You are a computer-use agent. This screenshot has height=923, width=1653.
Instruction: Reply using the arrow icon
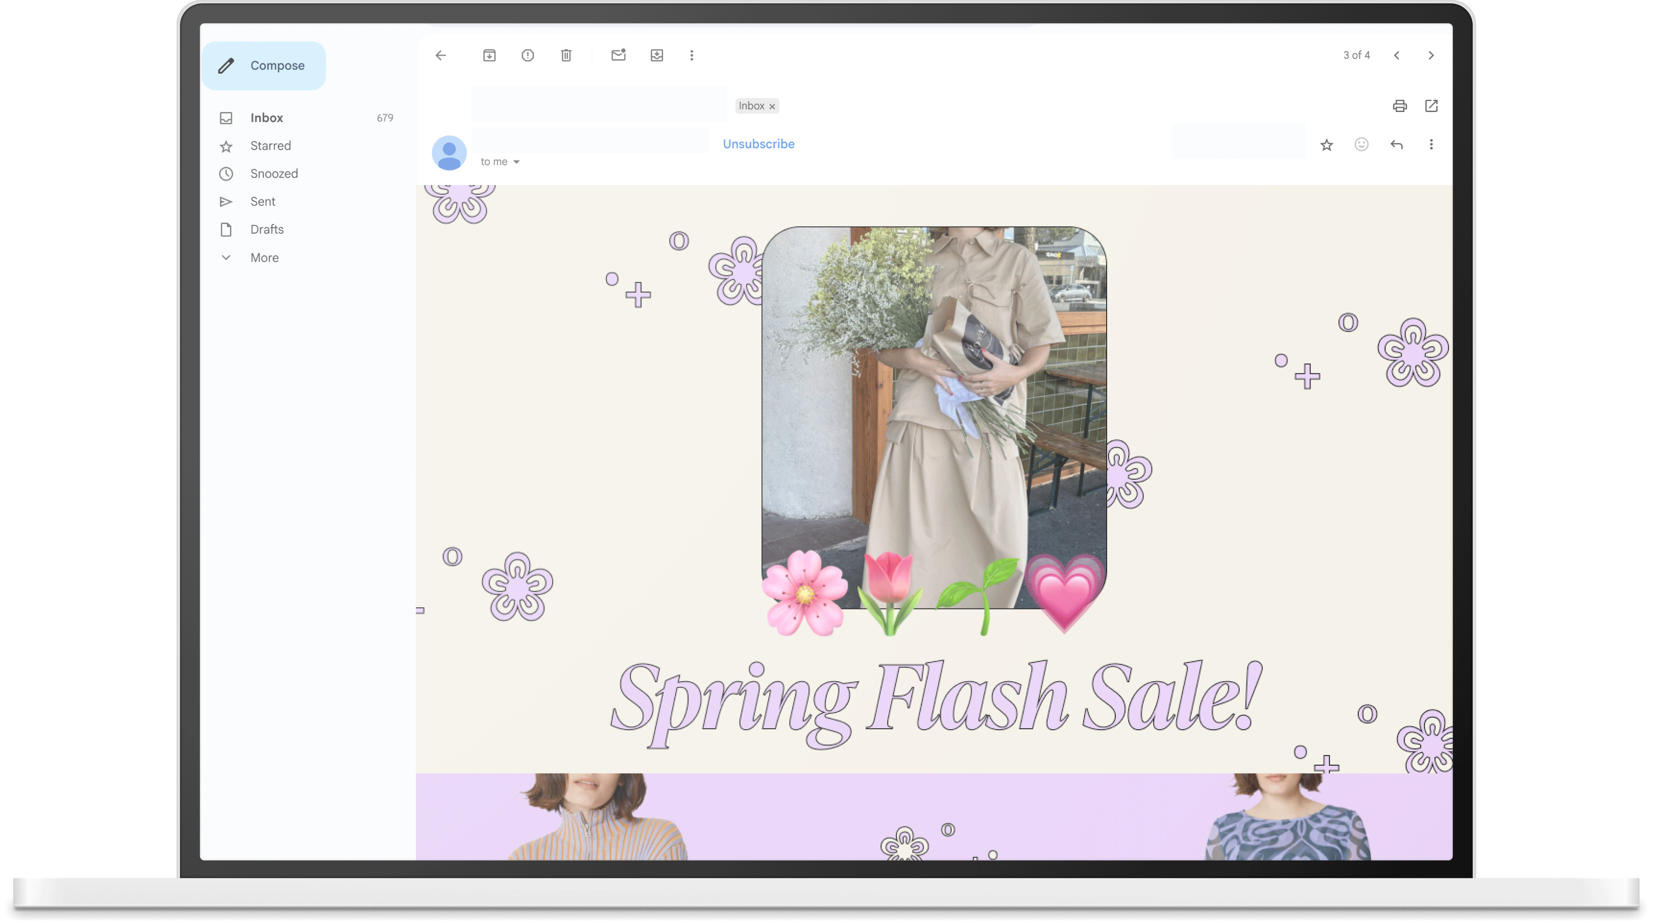coord(1396,144)
